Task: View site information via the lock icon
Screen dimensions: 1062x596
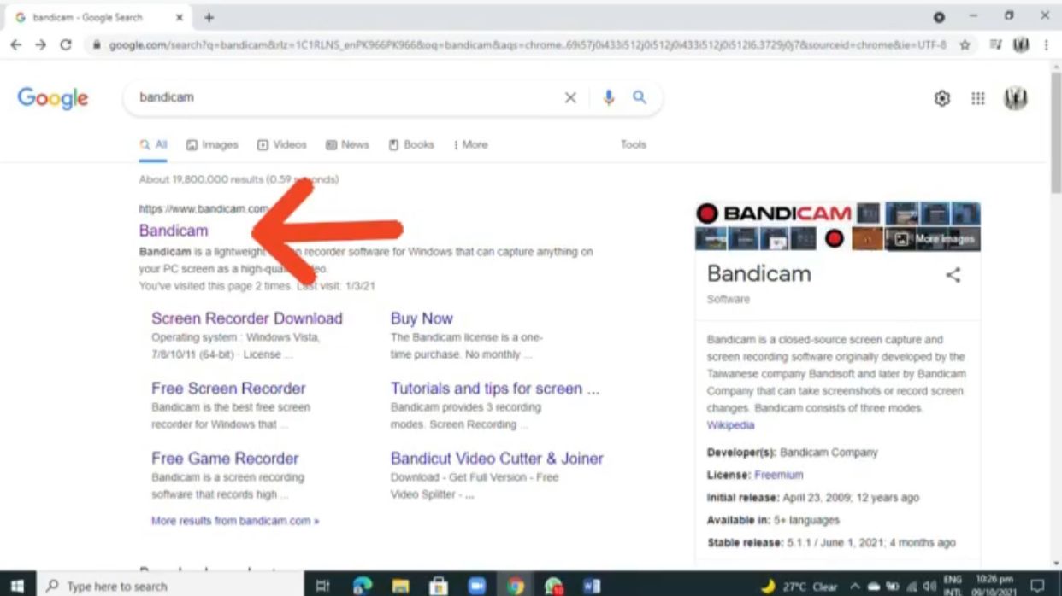Action: pyautogui.click(x=97, y=45)
